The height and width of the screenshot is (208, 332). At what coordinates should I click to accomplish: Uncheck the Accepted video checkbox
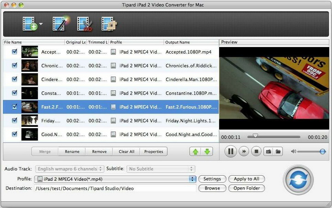pos(15,52)
